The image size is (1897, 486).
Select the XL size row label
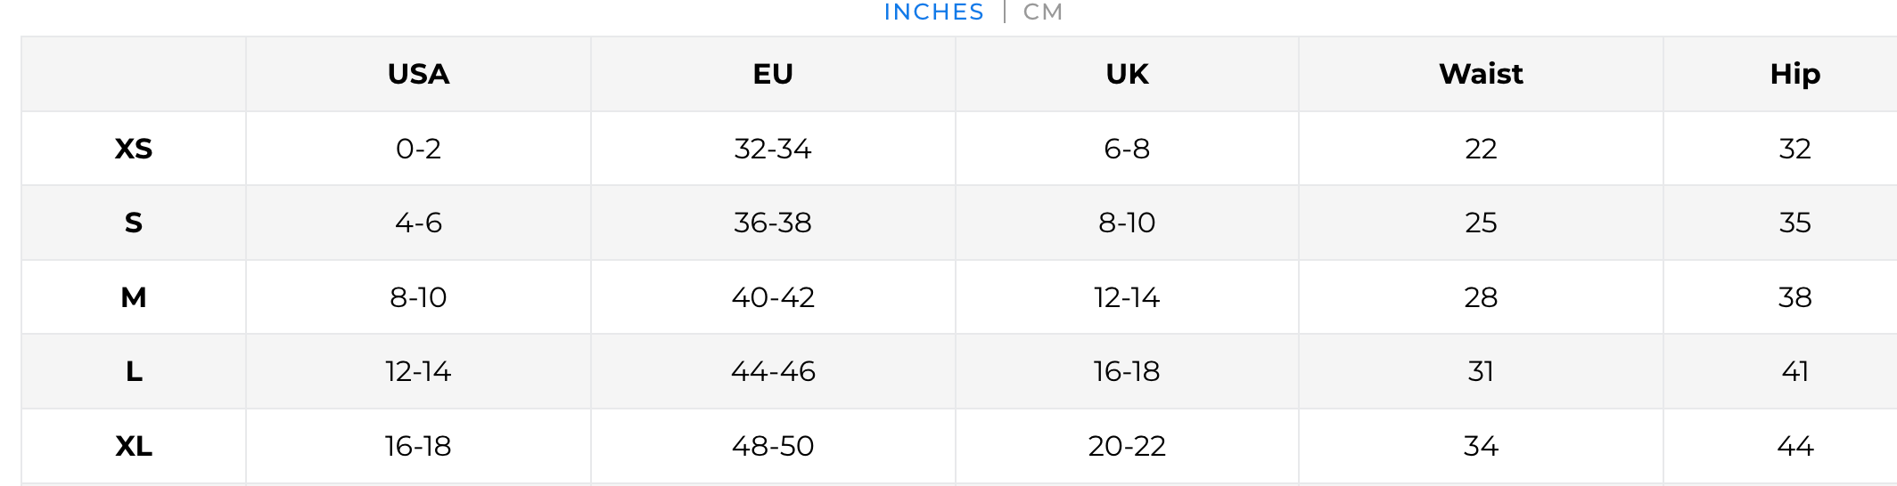(134, 446)
